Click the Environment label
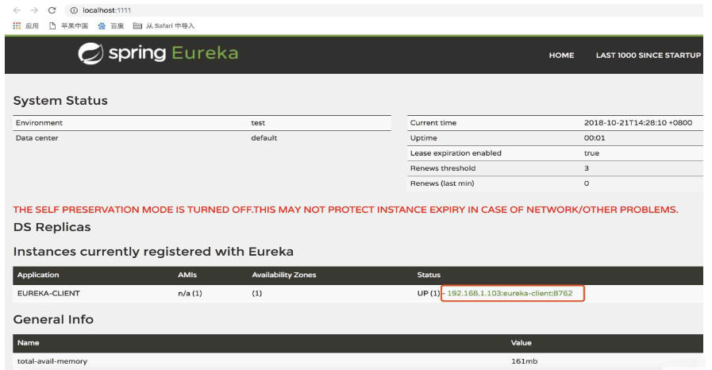The image size is (712, 370). point(39,123)
